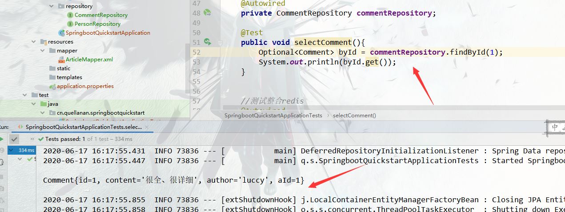Image resolution: width=565 pixels, height=212 pixels.
Task: Select ArticleMapper.xml in the project tree
Action: coord(89,60)
